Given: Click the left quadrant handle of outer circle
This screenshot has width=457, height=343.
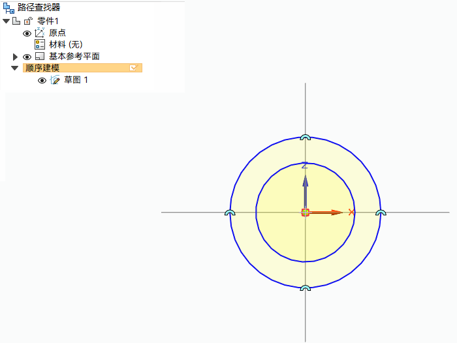Looking at the screenshot, I should click(x=230, y=213).
